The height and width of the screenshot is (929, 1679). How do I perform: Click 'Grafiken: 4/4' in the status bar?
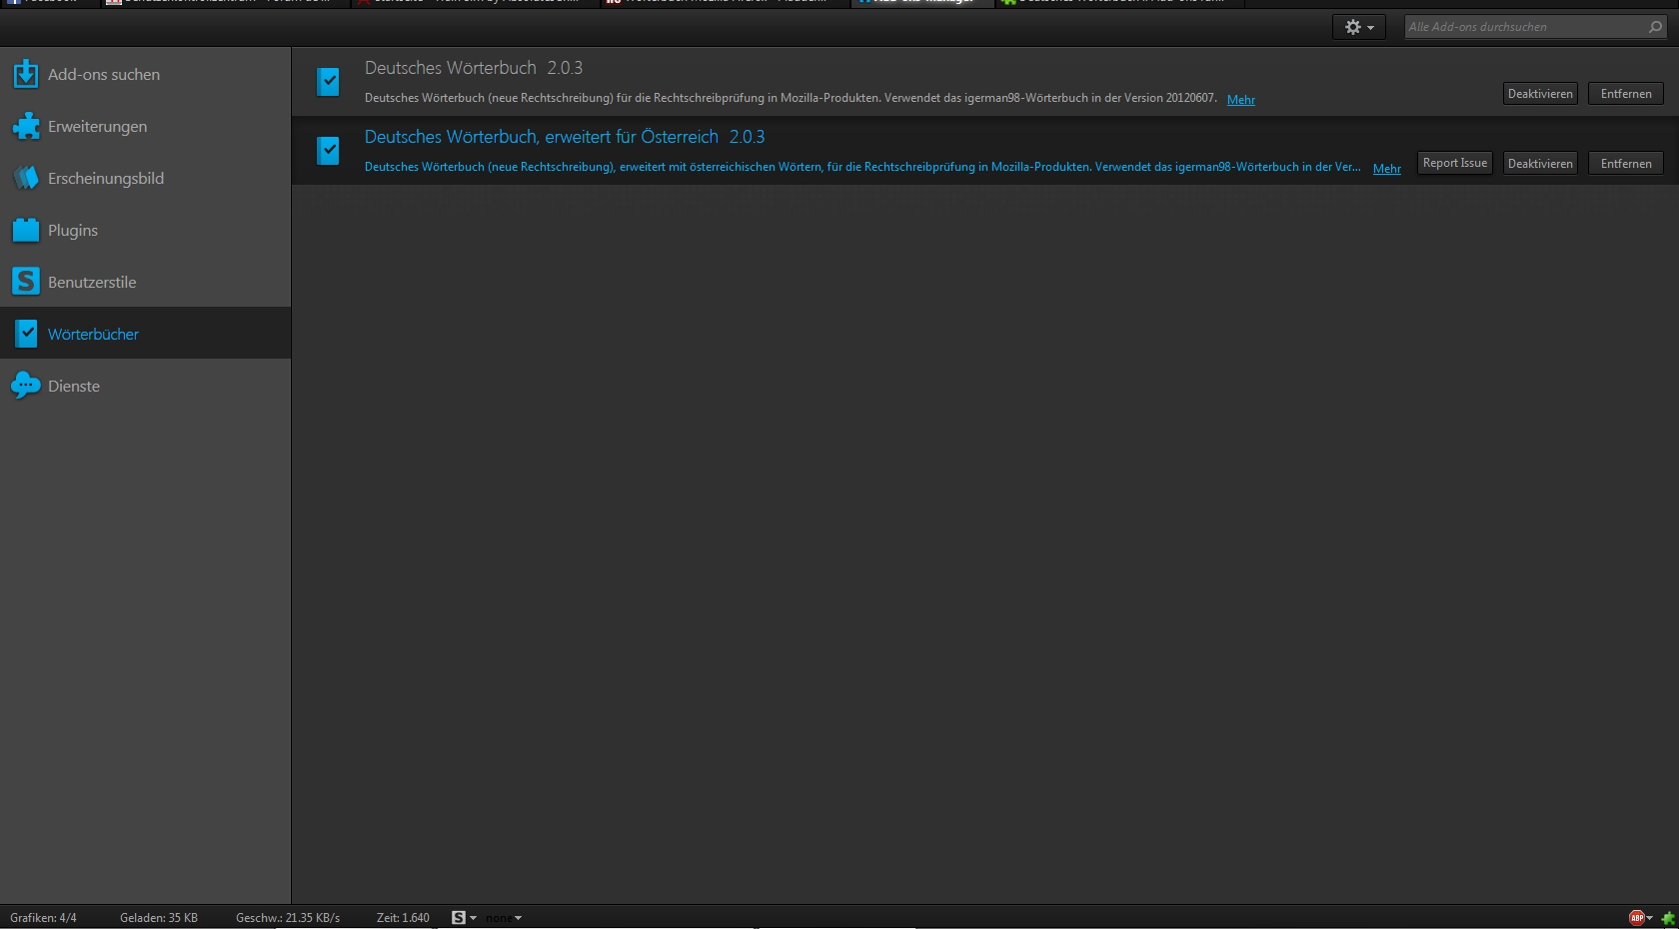click(43, 918)
